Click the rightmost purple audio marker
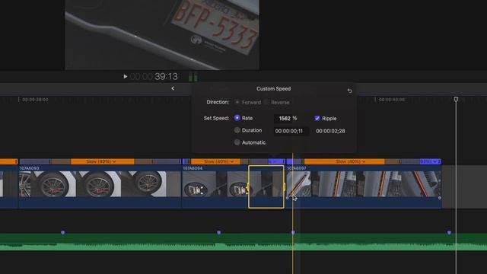This screenshot has width=487, height=274. tap(449, 232)
